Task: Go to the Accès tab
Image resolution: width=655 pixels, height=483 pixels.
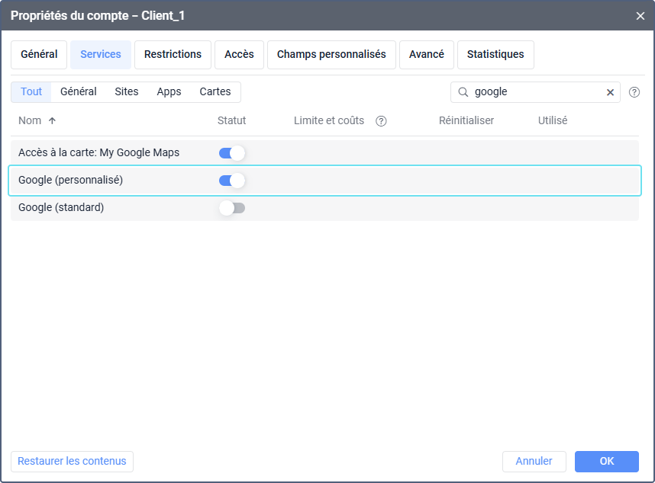Action: [x=239, y=55]
